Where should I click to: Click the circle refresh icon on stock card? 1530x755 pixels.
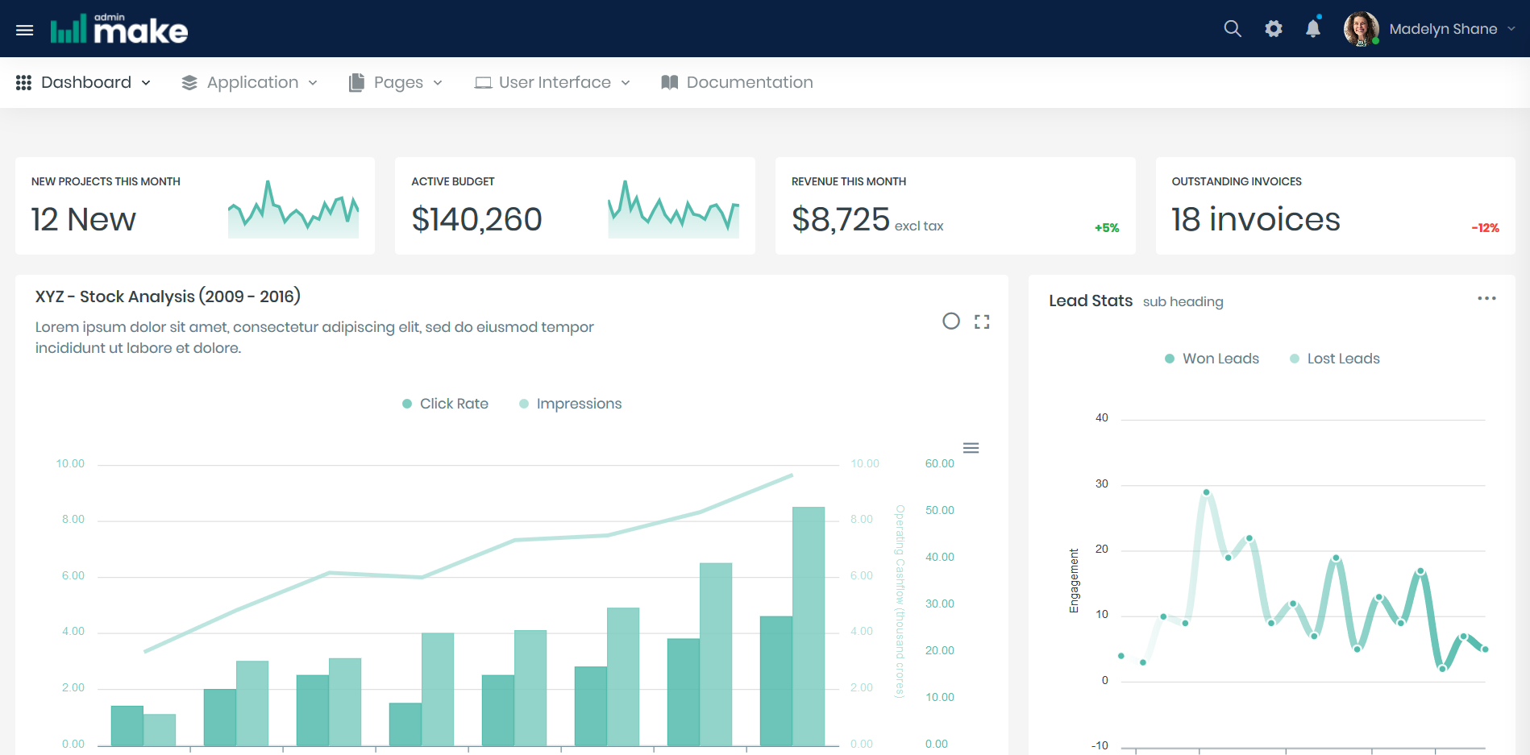pyautogui.click(x=951, y=321)
